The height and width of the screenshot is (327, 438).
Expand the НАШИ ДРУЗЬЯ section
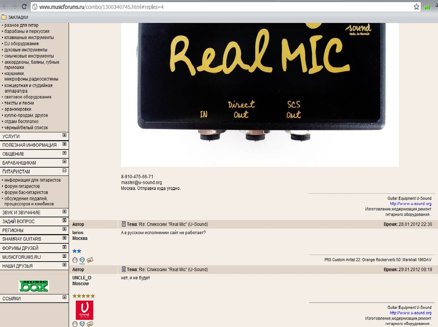[x=65, y=264]
